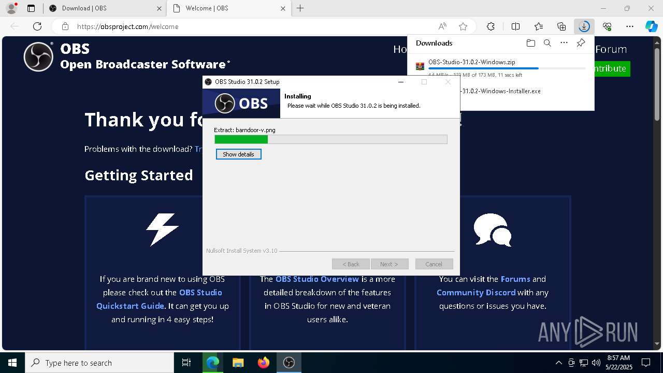Open the Forum navigation link
Image resolution: width=663 pixels, height=373 pixels.
pyautogui.click(x=611, y=49)
